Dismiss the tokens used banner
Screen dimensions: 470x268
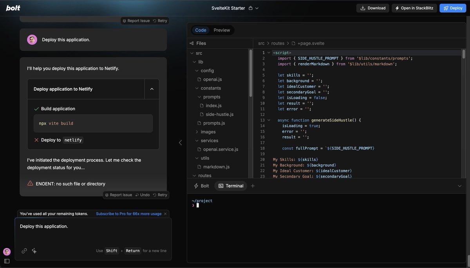tap(165, 214)
